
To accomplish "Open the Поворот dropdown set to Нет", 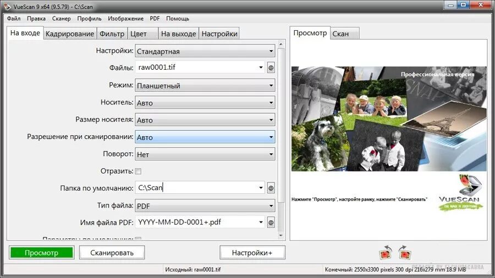I will click(205, 154).
